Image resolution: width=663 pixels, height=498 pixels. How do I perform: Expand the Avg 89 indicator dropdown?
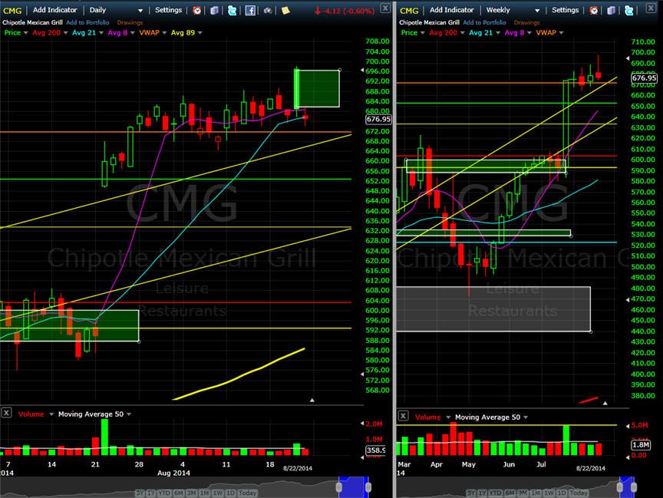click(x=186, y=32)
